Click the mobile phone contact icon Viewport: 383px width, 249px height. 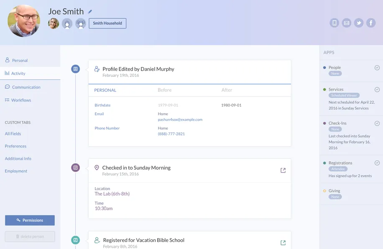click(334, 23)
